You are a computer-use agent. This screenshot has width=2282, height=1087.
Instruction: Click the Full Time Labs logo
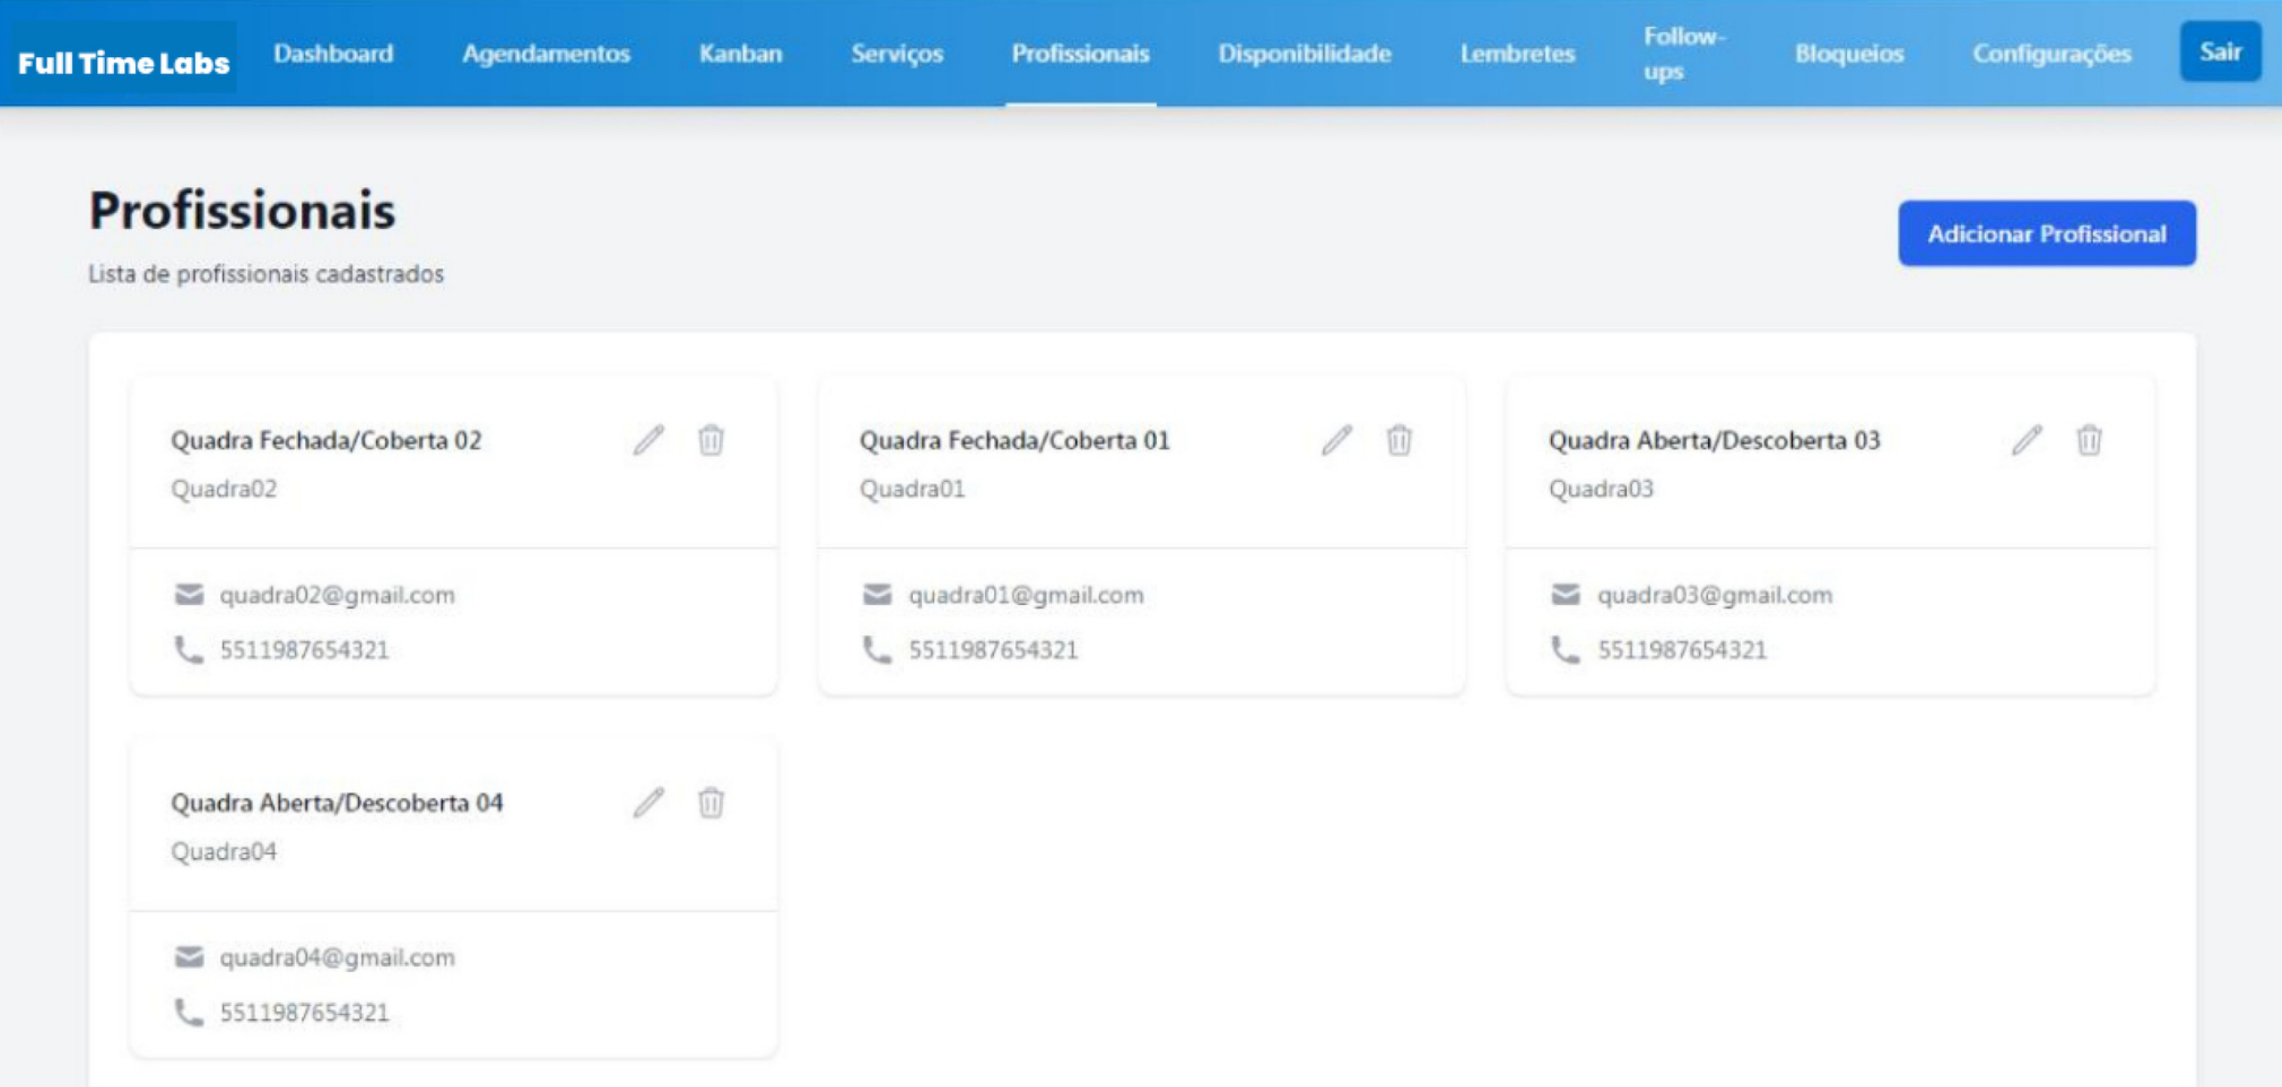123,62
